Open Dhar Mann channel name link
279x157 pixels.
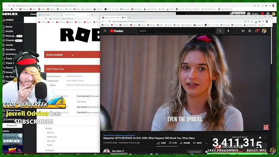tap(117, 151)
